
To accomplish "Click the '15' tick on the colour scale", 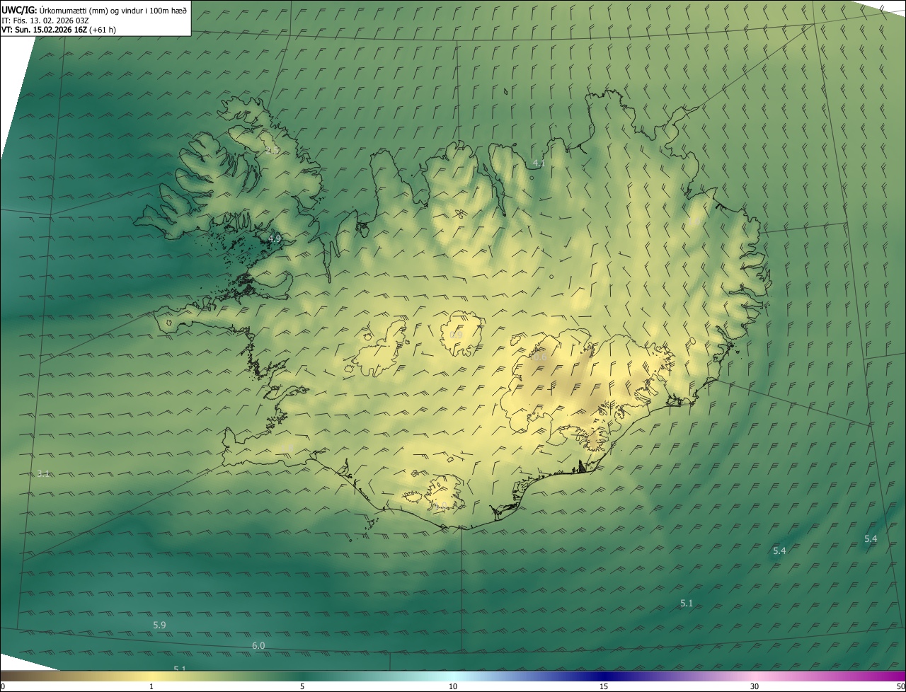I will [604, 687].
